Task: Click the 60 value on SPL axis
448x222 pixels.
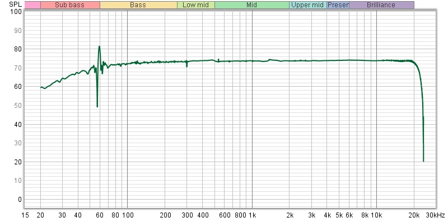Action: click(18, 87)
